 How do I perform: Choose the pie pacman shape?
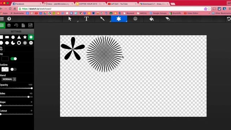coord(13,43)
